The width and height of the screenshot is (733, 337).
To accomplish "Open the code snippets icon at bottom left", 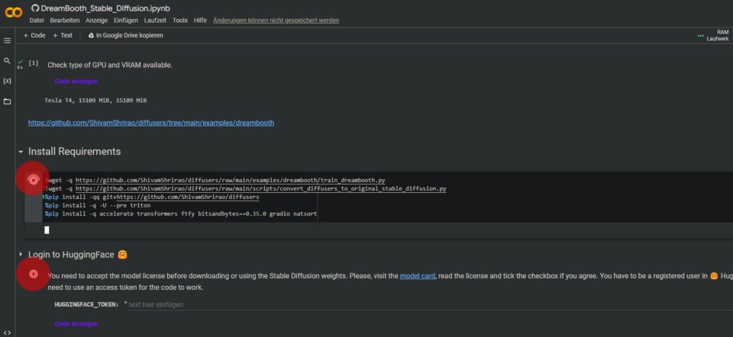I will click(x=7, y=332).
